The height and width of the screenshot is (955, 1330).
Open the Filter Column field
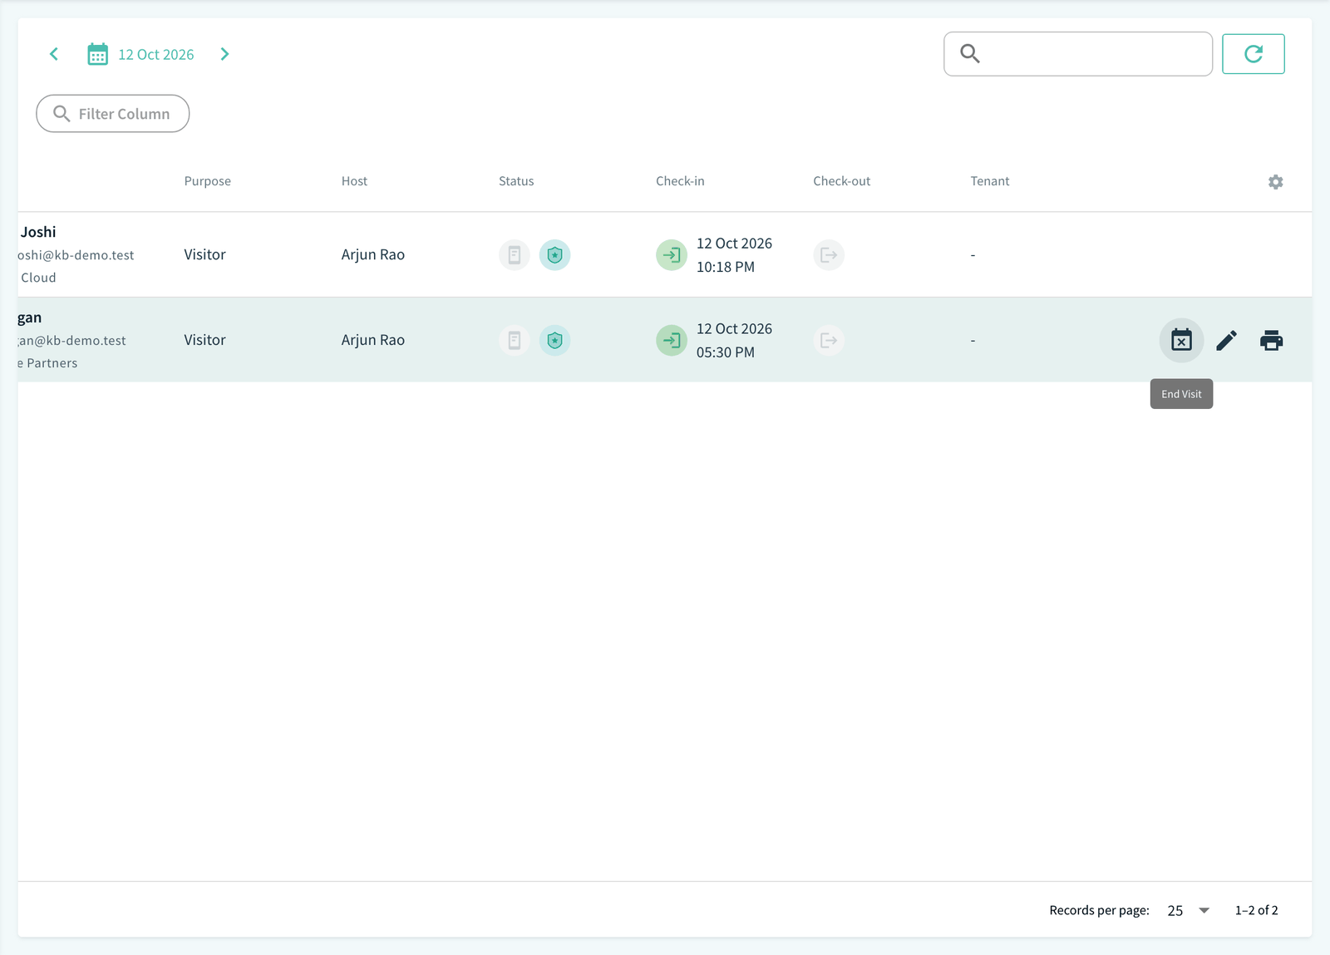[113, 114]
